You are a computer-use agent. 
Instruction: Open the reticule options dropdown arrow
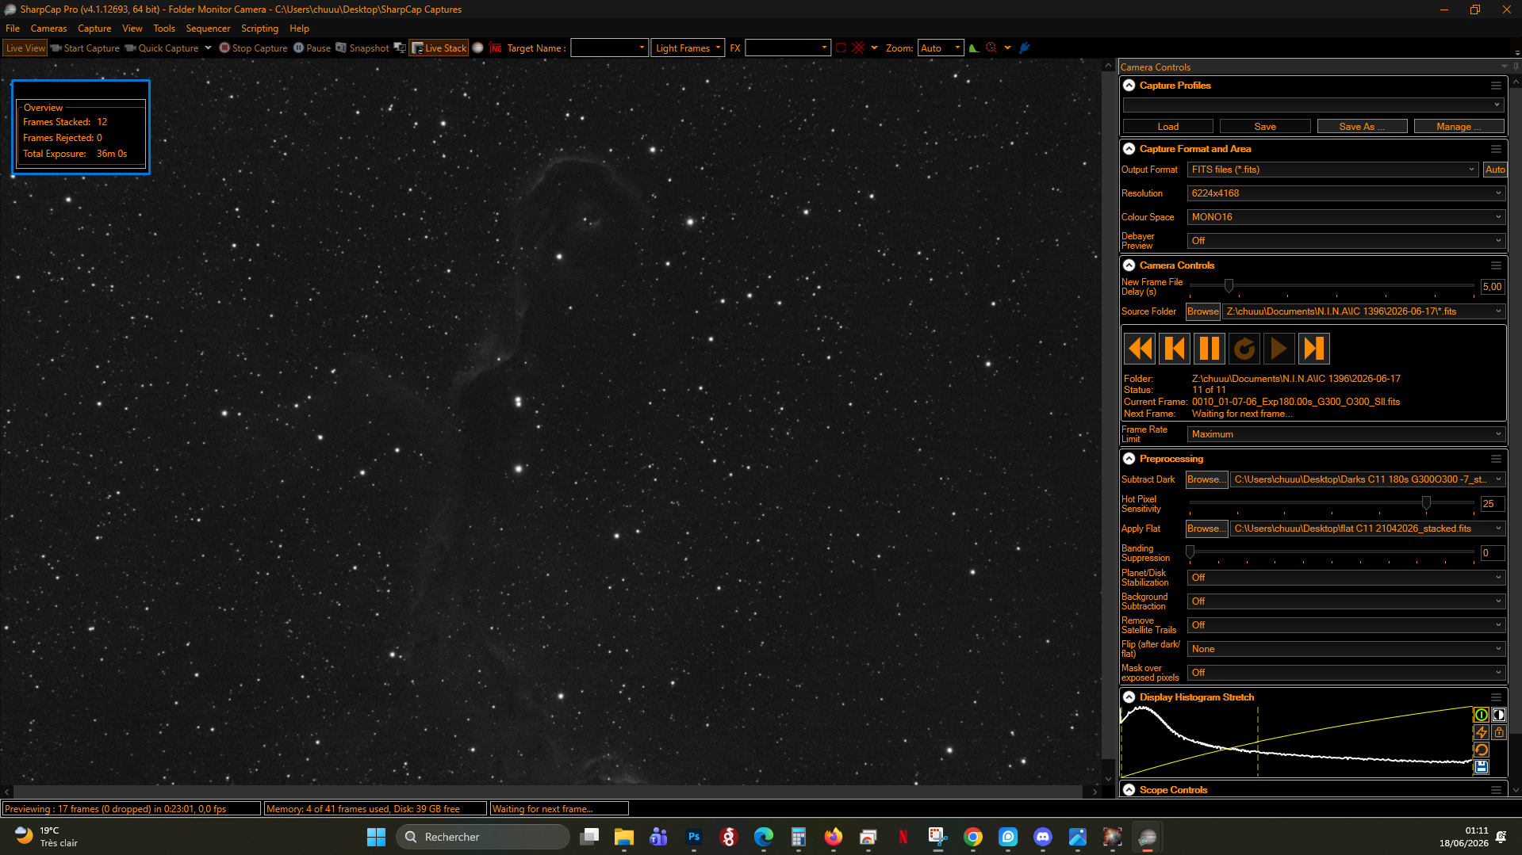pyautogui.click(x=874, y=48)
